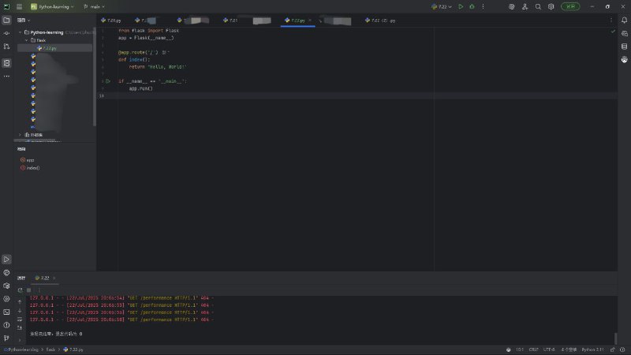Run the current 7.22 configuration
This screenshot has width=631, height=355.
pos(461,6)
